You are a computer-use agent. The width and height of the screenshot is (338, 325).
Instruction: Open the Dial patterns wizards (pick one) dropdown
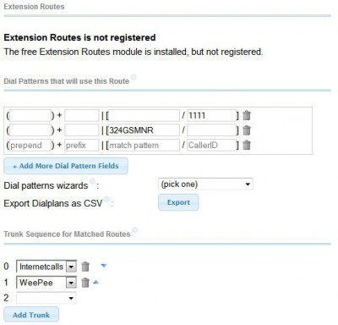(x=205, y=185)
